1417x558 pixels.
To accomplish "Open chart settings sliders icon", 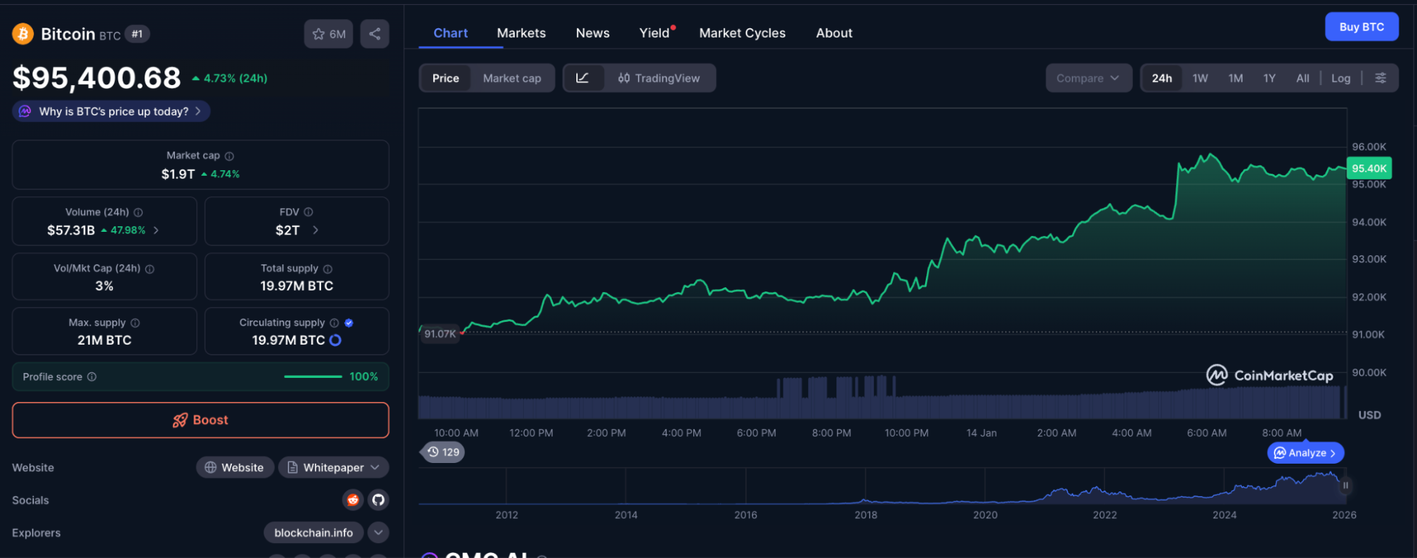I will point(1380,78).
